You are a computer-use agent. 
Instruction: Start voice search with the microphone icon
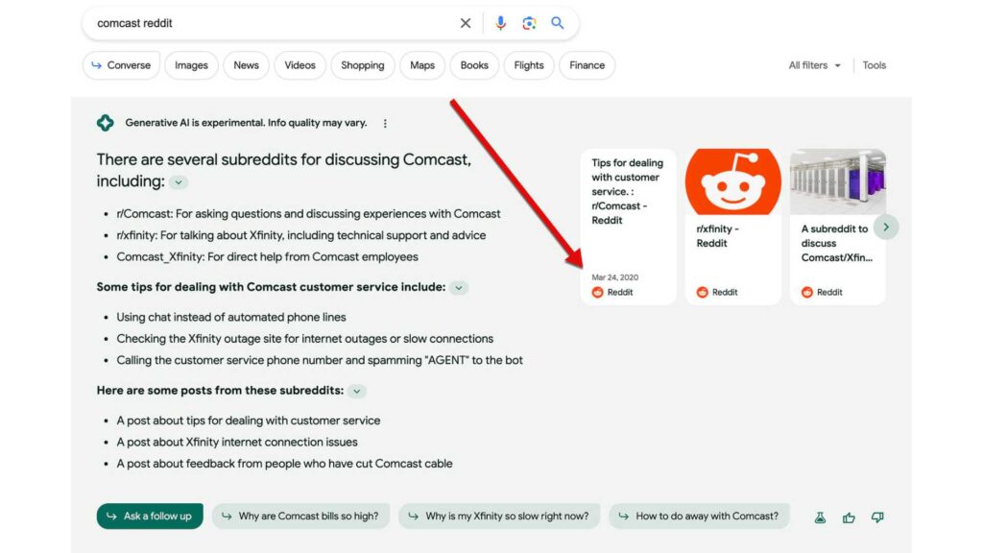(x=500, y=23)
